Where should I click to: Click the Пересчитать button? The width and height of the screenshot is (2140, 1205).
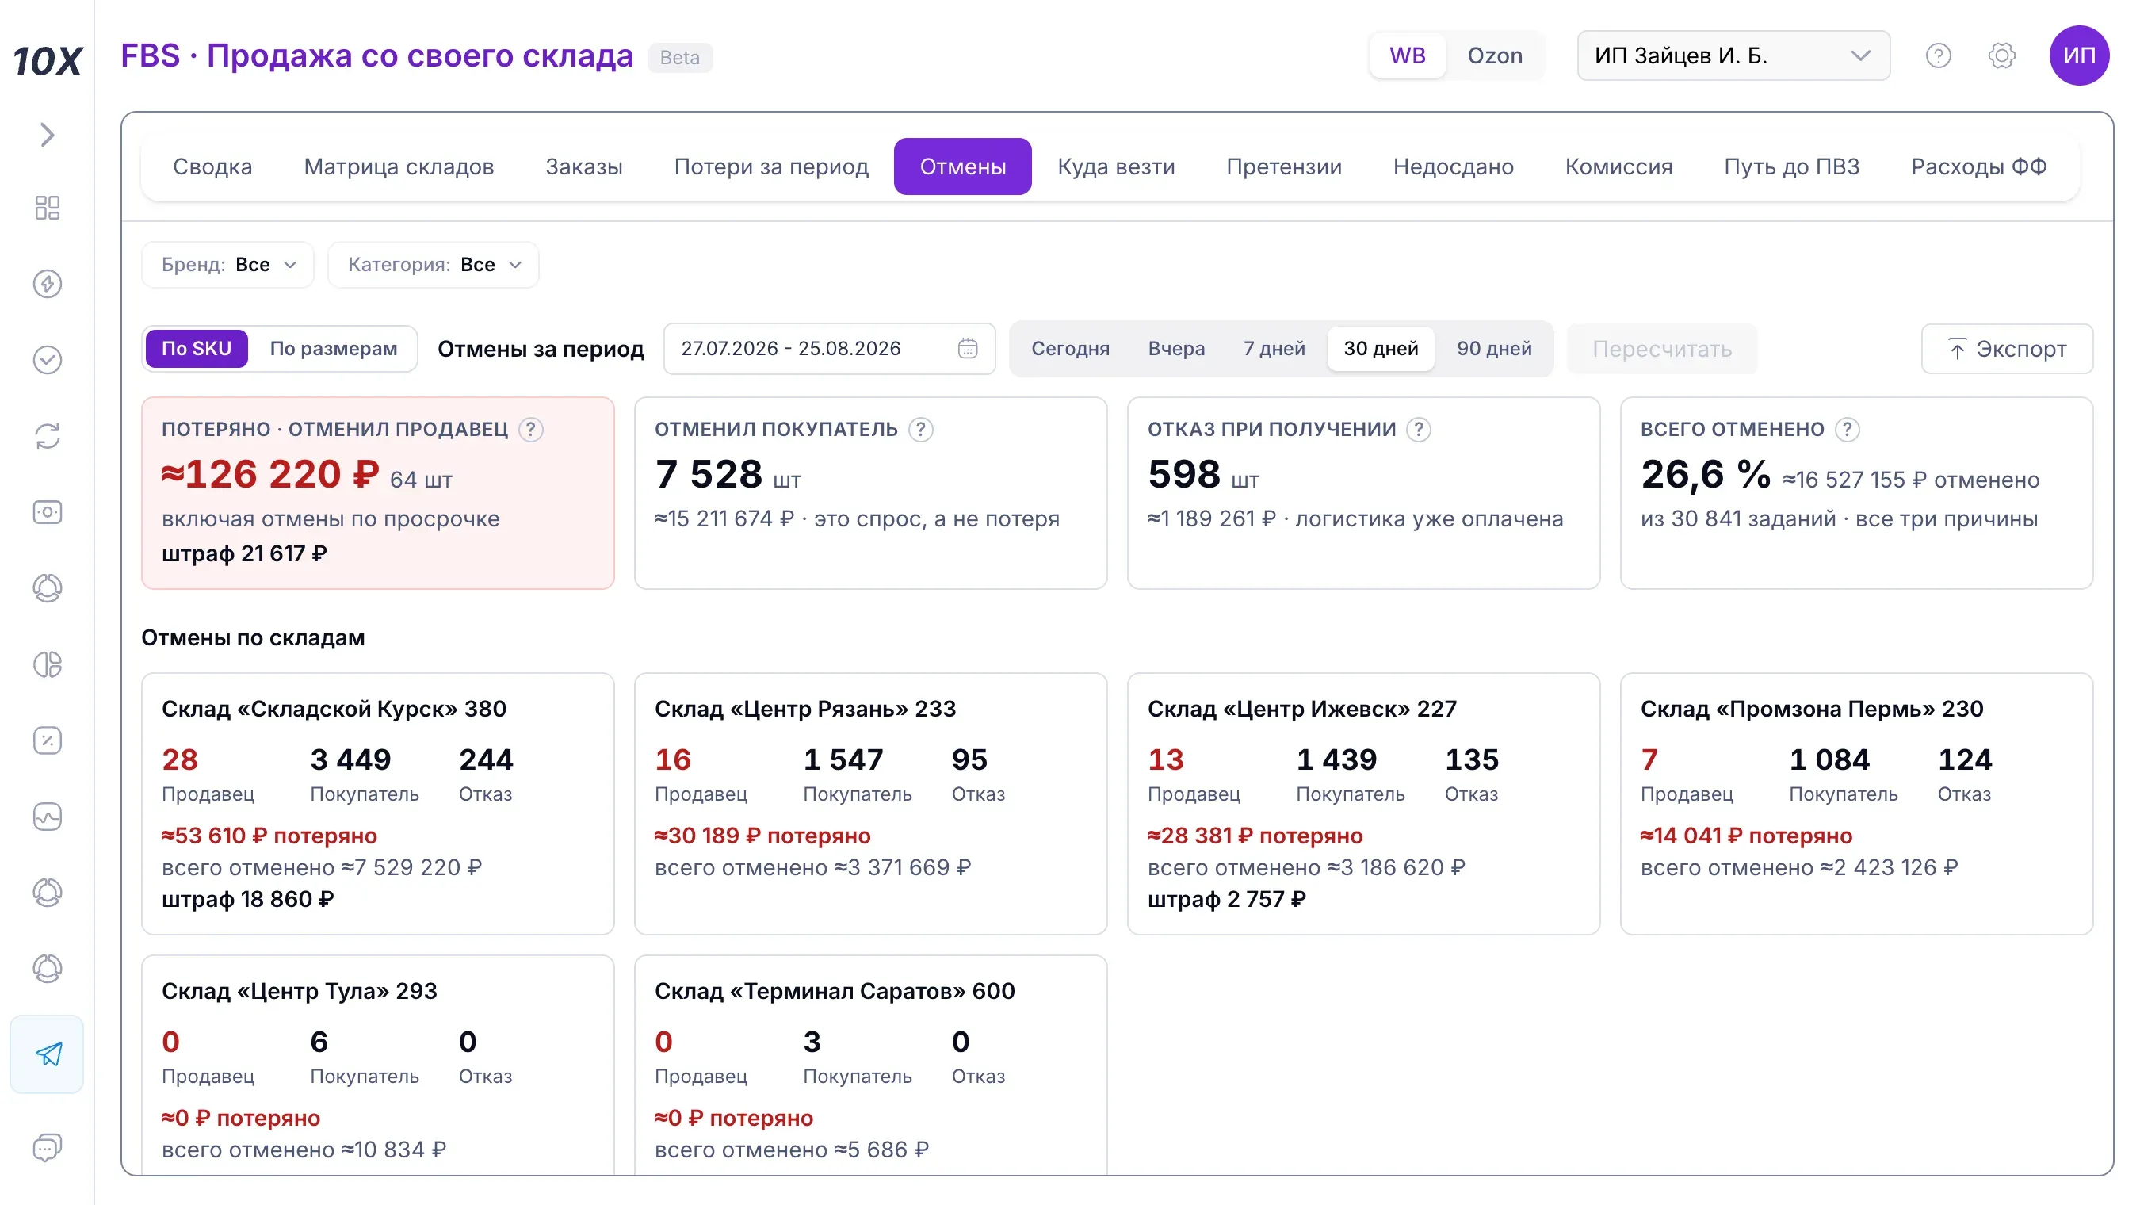(1661, 349)
